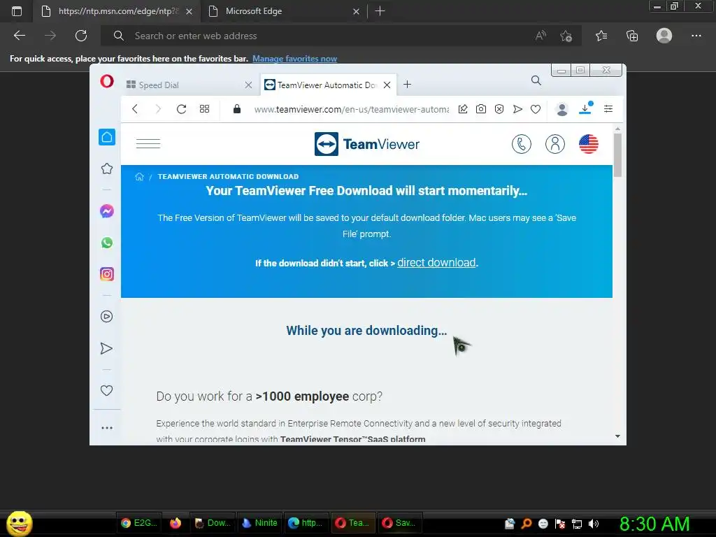
Task: Close the Speed Dial tab
Action: point(248,85)
